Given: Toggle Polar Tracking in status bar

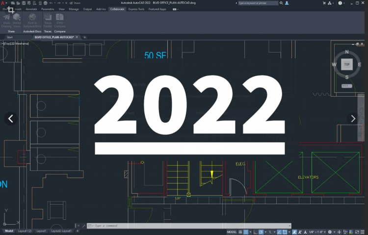Looking at the screenshot, I should coord(261,232).
